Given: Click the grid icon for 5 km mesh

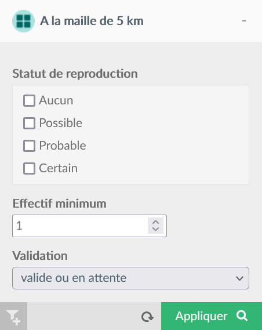Looking at the screenshot, I should (23, 21).
